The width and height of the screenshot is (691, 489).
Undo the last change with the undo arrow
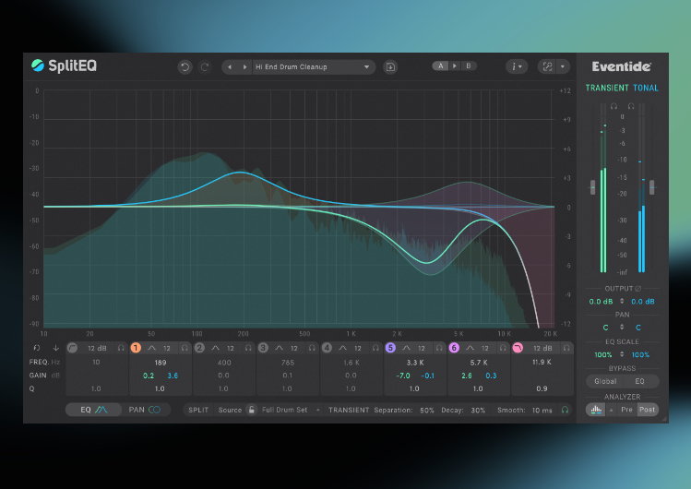pyautogui.click(x=185, y=67)
